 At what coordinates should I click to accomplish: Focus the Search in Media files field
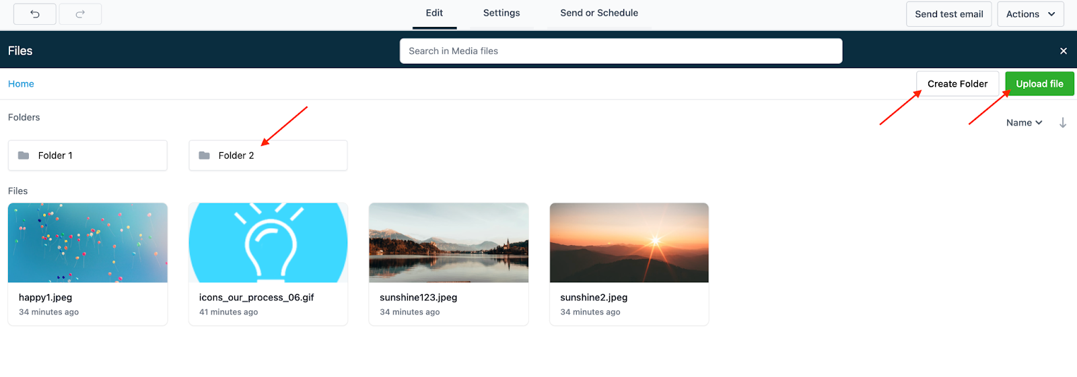click(621, 51)
